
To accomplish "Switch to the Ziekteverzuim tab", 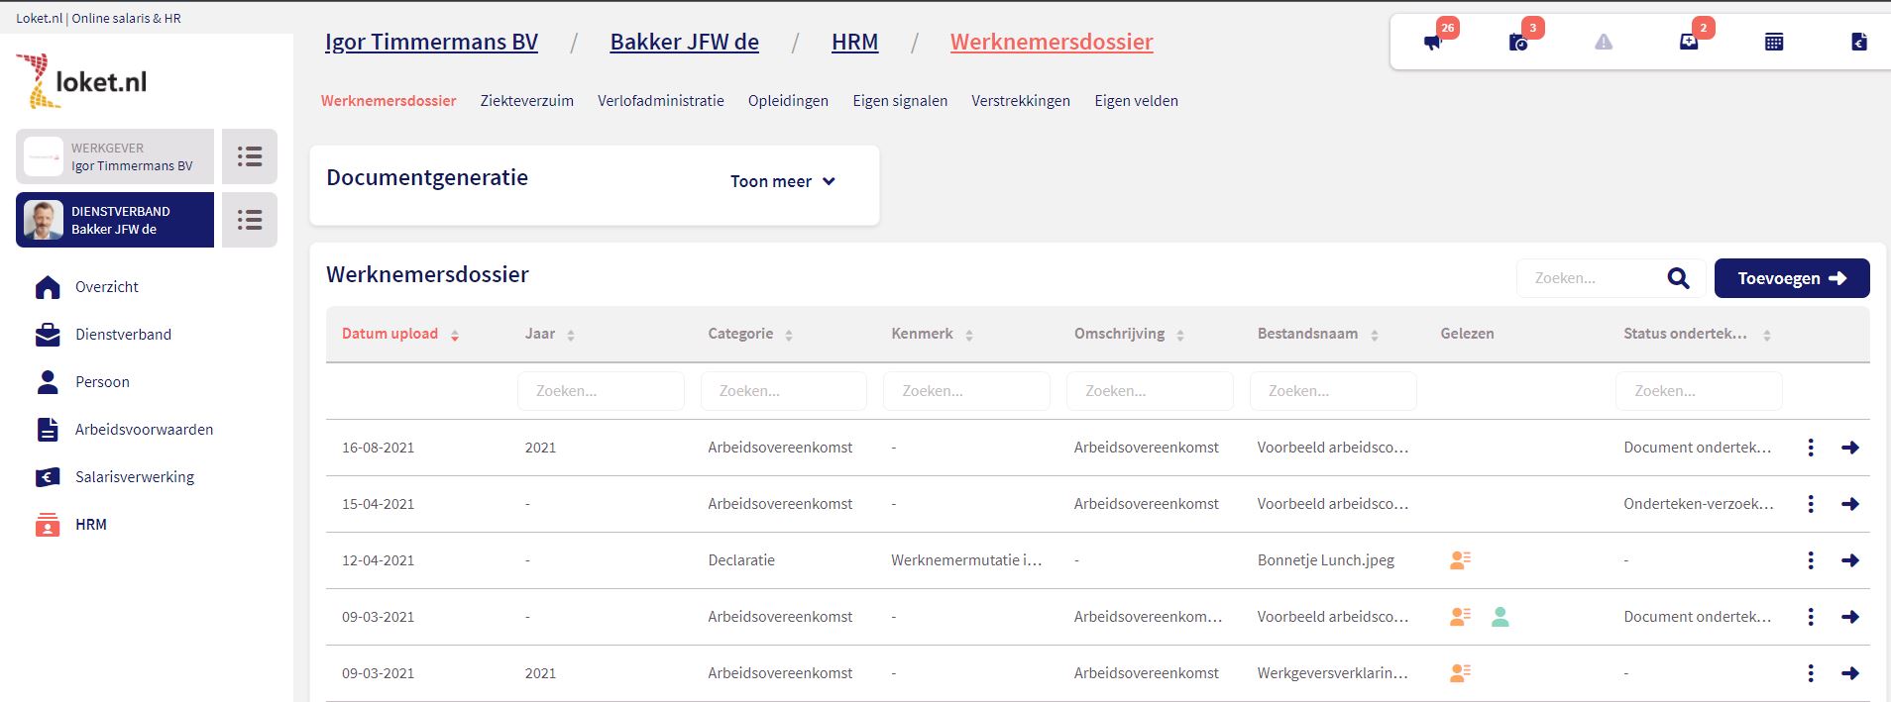I will 526,101.
